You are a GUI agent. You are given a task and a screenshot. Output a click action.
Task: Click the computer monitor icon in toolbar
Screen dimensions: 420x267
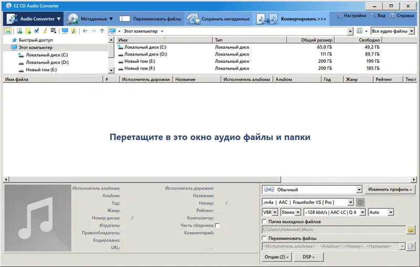pos(65,31)
